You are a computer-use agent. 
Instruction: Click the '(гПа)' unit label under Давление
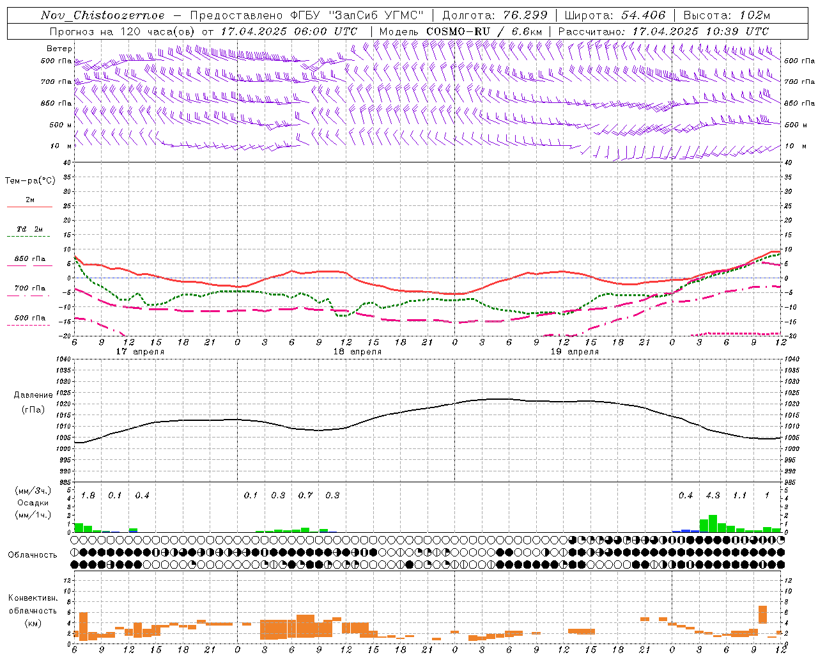coord(33,410)
